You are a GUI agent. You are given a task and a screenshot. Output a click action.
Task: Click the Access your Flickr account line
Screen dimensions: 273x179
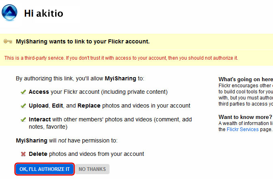tap(98, 92)
